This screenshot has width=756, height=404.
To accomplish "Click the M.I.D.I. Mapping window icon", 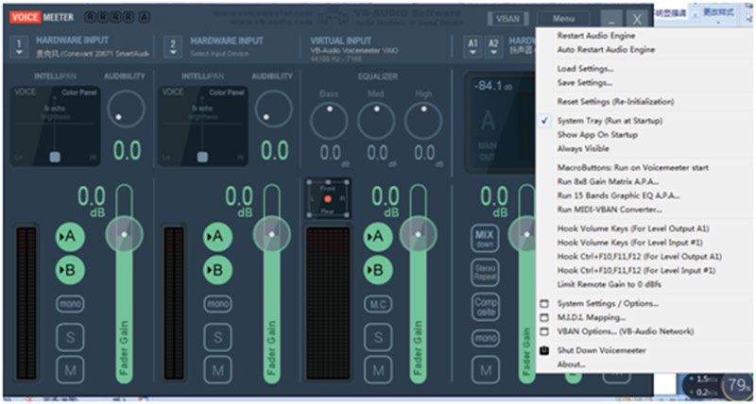I will (544, 318).
